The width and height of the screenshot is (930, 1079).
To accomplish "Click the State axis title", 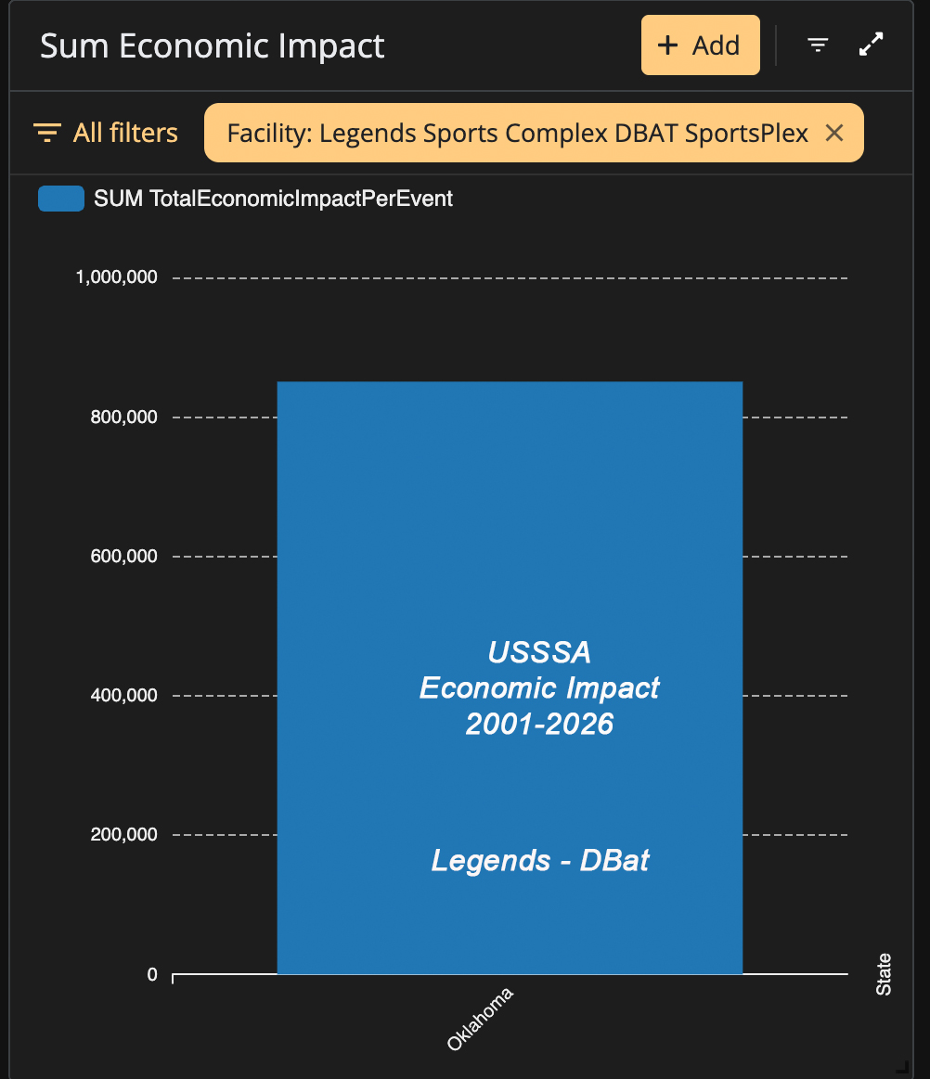I will 884,974.
